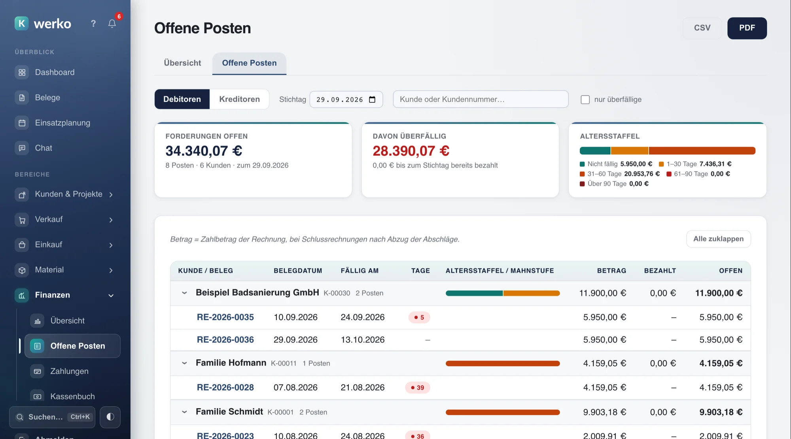Focus the Kunde oder Kundennummer search field

(x=481, y=99)
